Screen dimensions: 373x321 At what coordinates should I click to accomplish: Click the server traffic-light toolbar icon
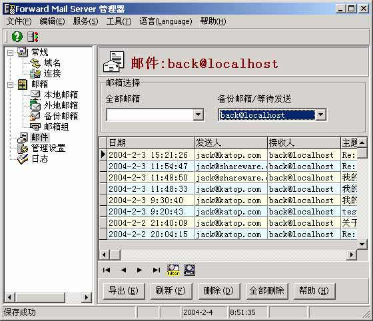33,37
